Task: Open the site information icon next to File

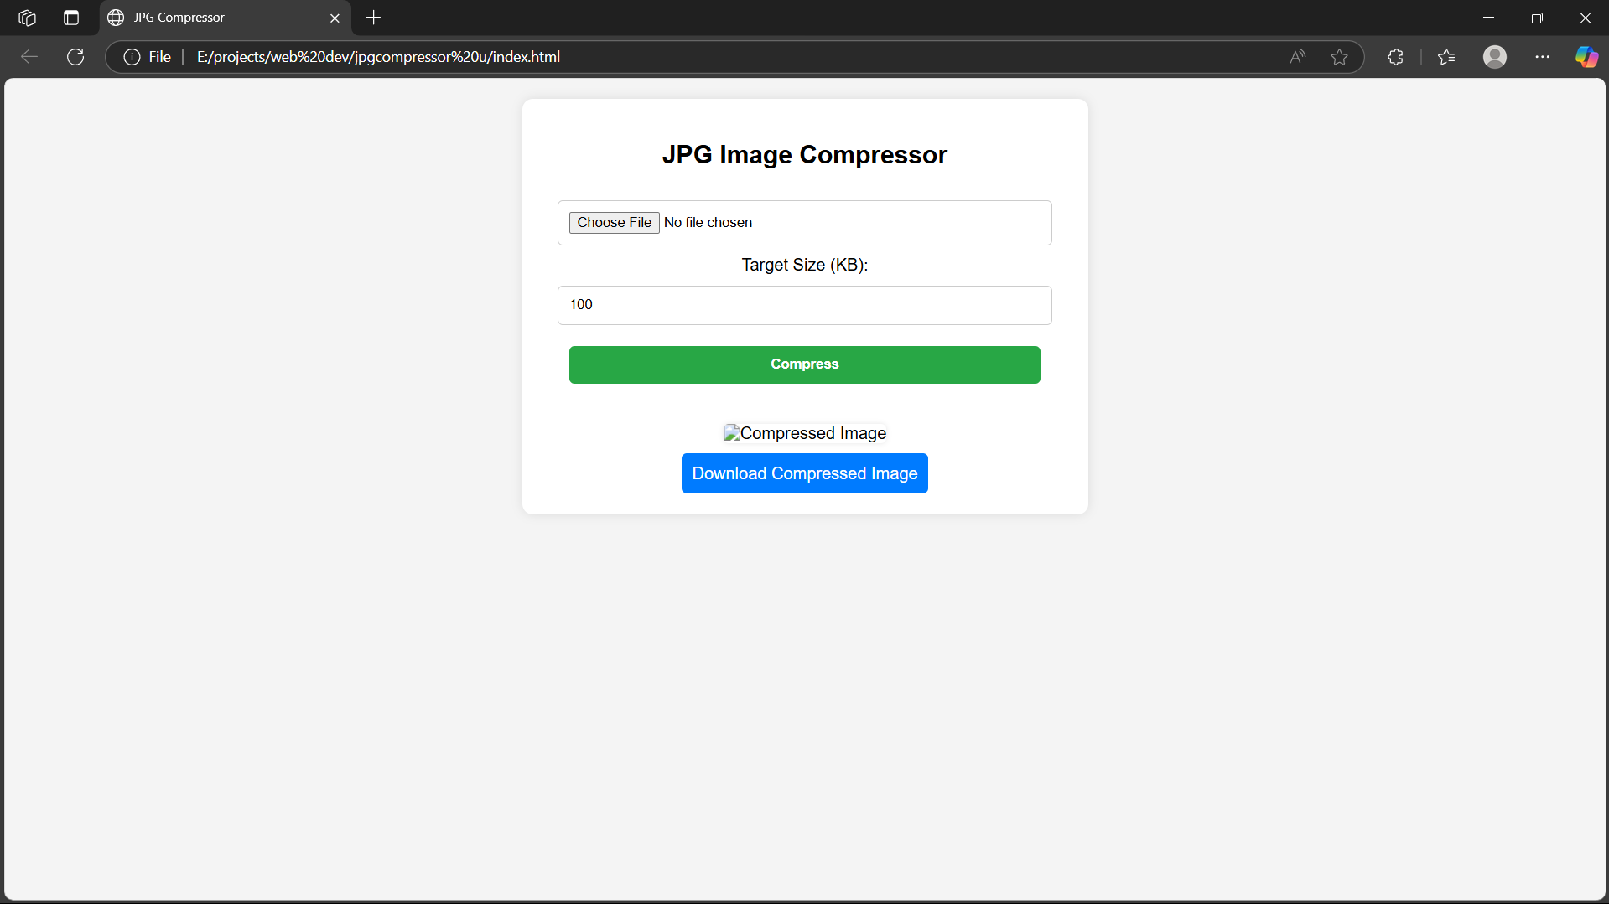Action: pos(132,57)
